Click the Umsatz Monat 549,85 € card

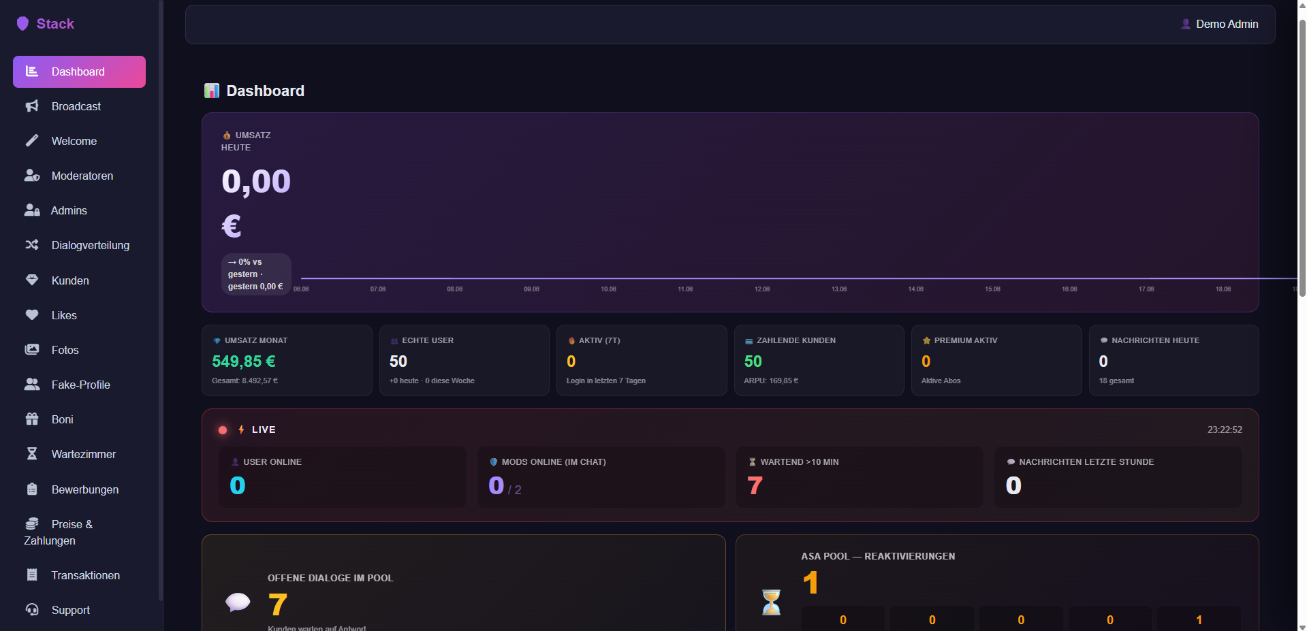(x=287, y=360)
